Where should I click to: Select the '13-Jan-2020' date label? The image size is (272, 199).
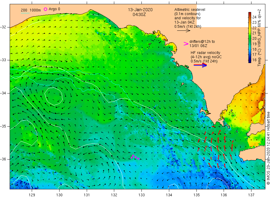(x=140, y=10)
